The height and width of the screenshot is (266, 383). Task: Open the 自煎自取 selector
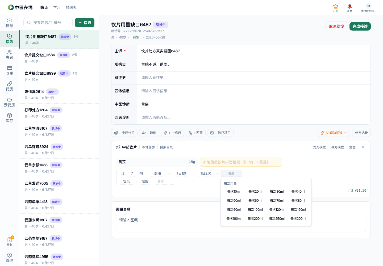(166, 147)
